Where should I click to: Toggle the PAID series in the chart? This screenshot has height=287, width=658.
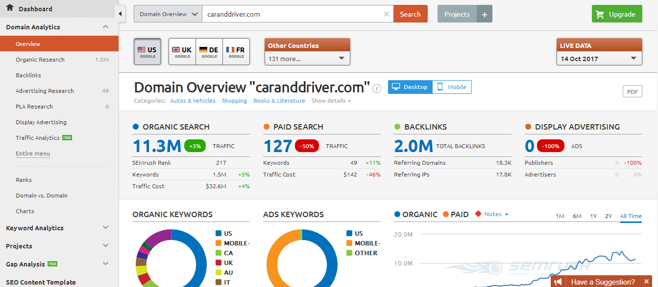456,214
